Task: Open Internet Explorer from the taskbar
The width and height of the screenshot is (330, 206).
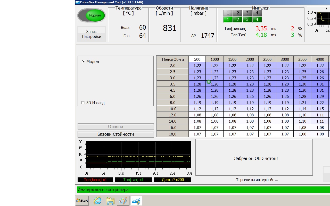Action: tap(97, 201)
